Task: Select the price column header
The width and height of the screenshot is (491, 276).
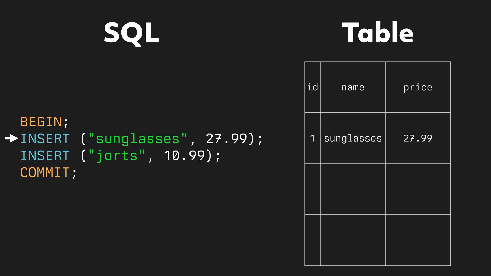Action: [418, 87]
